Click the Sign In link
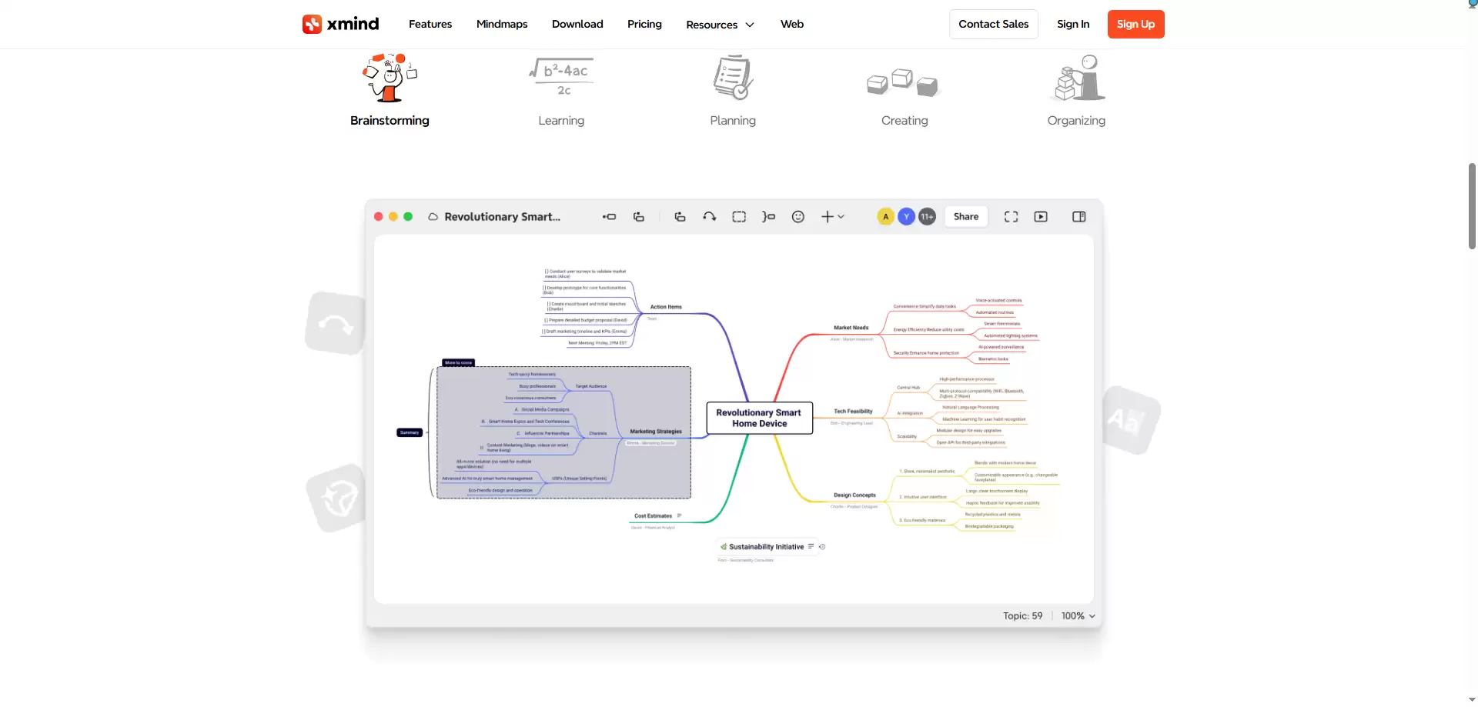Viewport: 1478px width, 707px height. (1073, 24)
